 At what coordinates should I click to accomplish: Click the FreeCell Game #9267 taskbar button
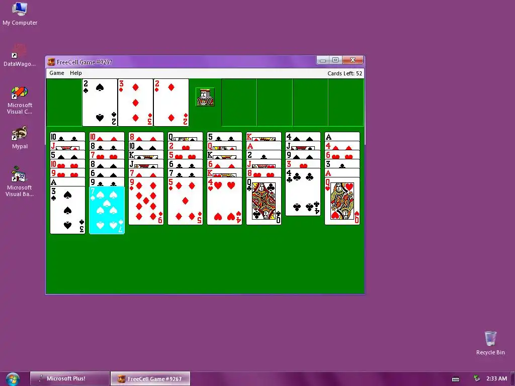click(150, 378)
